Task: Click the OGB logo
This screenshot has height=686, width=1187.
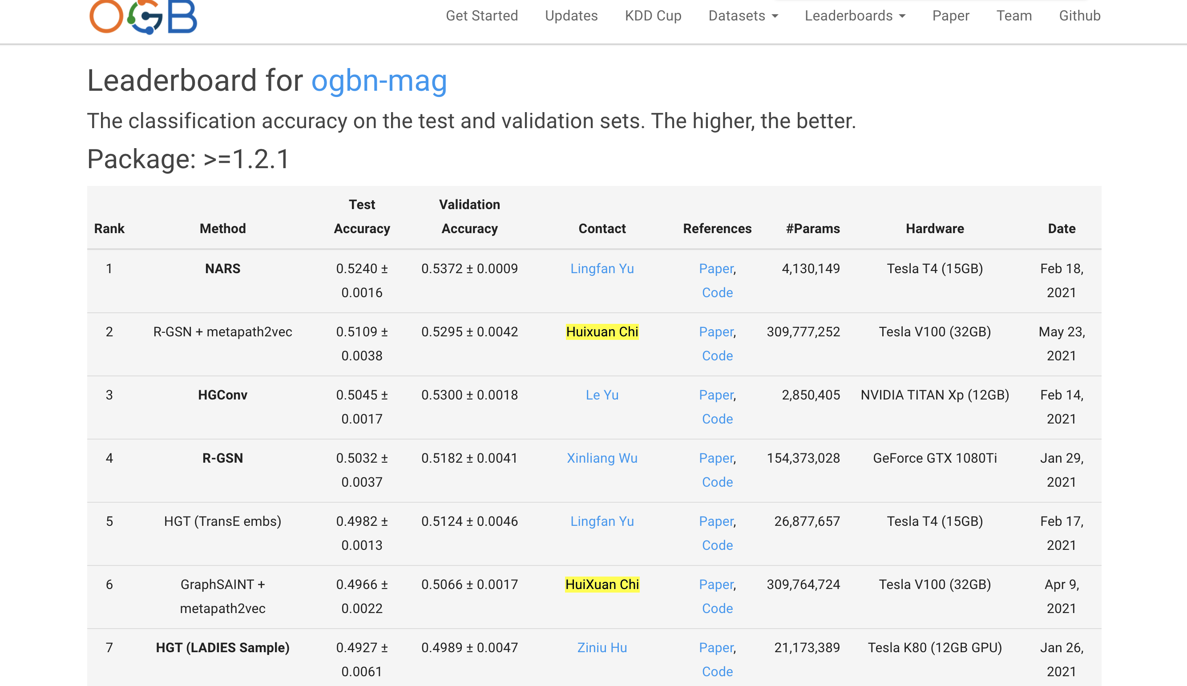Action: [x=143, y=17]
